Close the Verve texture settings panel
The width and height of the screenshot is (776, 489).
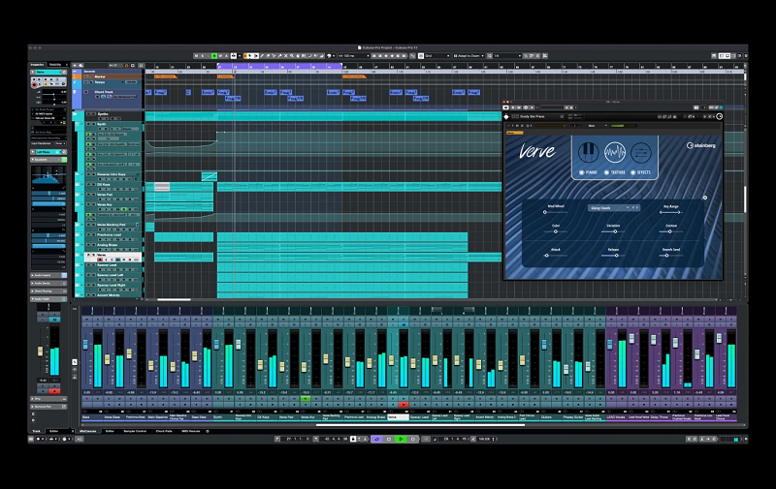coord(705,197)
